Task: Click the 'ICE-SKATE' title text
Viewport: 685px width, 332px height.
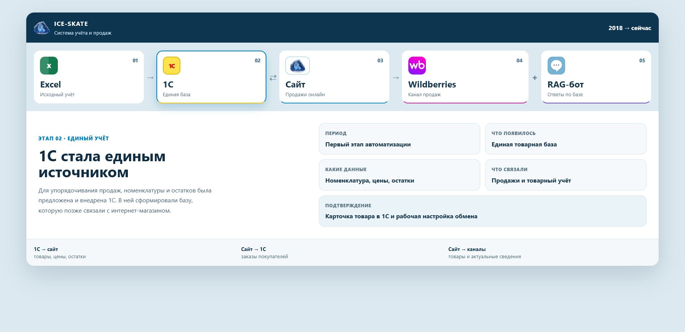Action: [x=71, y=24]
